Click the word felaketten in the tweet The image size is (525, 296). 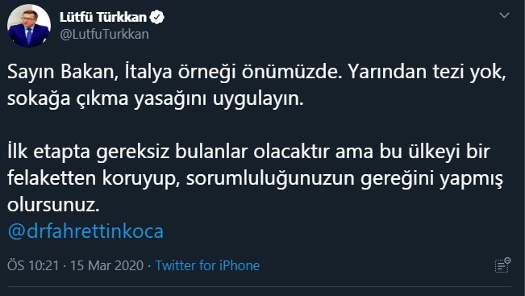(x=52, y=178)
